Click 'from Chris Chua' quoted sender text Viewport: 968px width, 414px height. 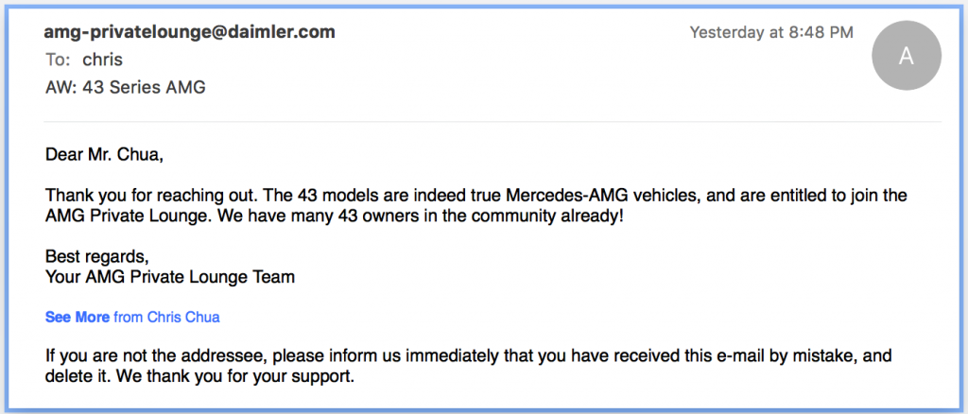pyautogui.click(x=166, y=318)
